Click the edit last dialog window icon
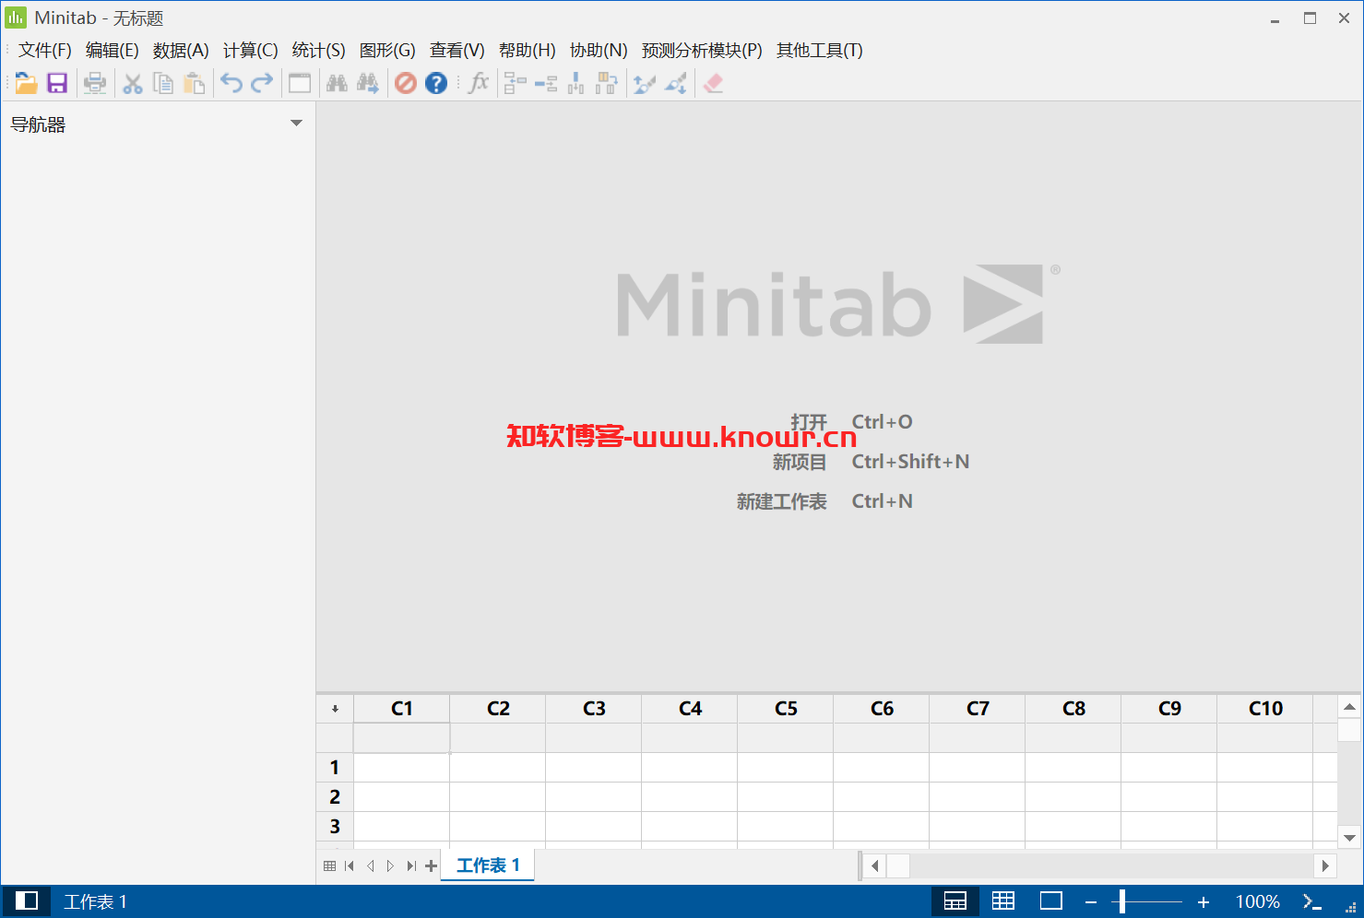The image size is (1364, 918). pos(300,83)
